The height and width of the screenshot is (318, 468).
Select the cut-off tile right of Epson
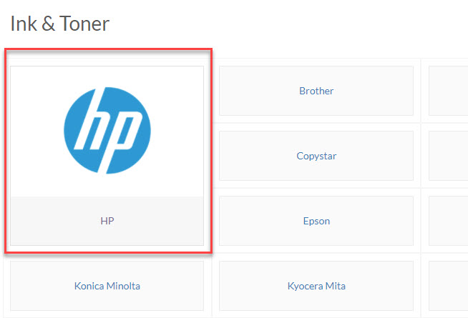[x=449, y=221]
